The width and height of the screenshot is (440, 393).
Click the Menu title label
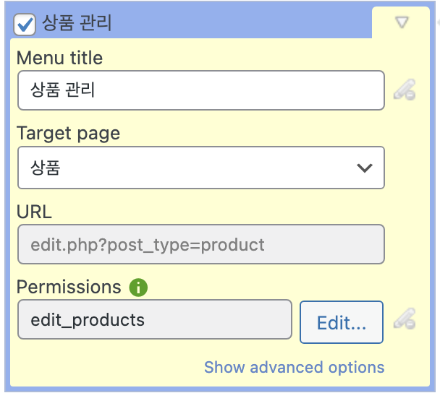point(59,58)
